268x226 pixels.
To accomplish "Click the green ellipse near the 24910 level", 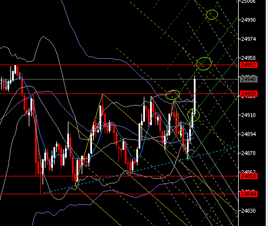I will coord(193,115).
